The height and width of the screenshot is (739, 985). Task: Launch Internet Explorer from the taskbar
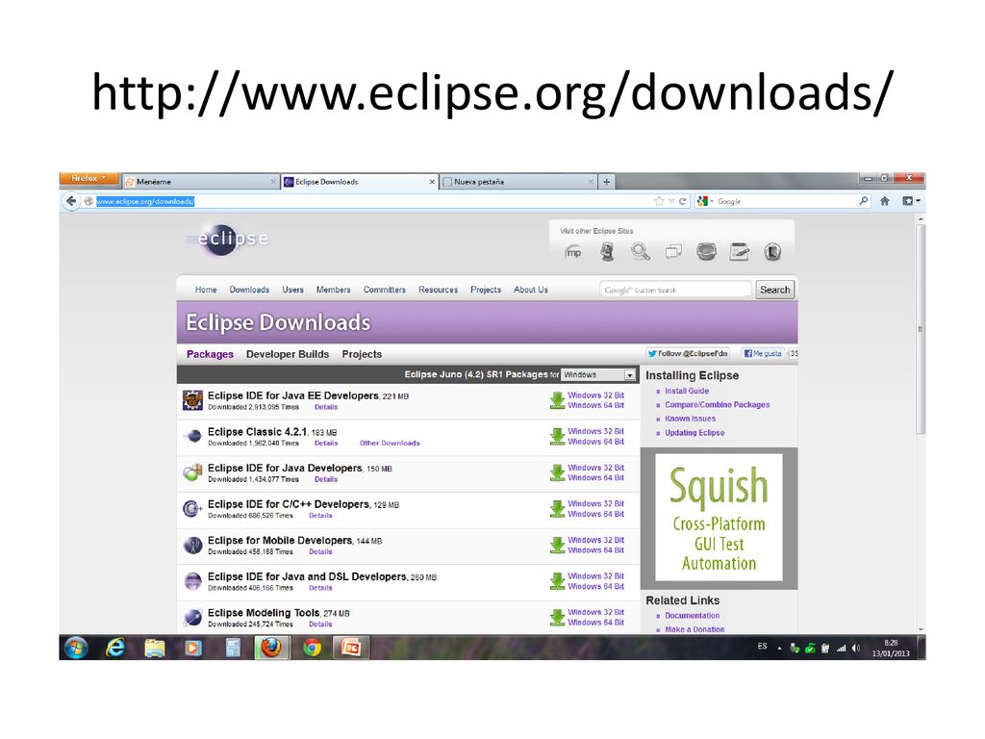point(115,648)
